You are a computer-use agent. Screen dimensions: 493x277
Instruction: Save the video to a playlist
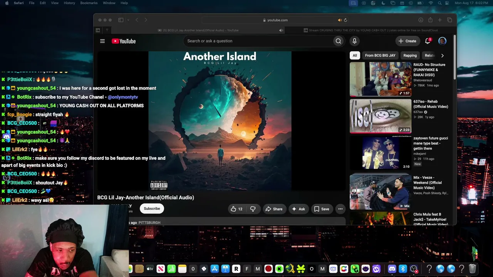pos(322,209)
